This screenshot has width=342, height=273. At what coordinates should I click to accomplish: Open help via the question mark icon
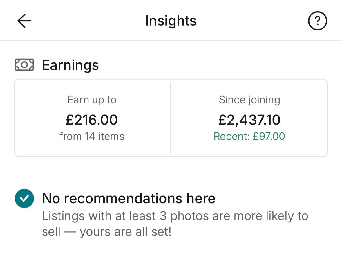[317, 21]
